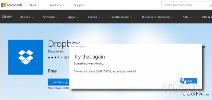Open the Products menu
212x100 pixels.
(57, 5)
